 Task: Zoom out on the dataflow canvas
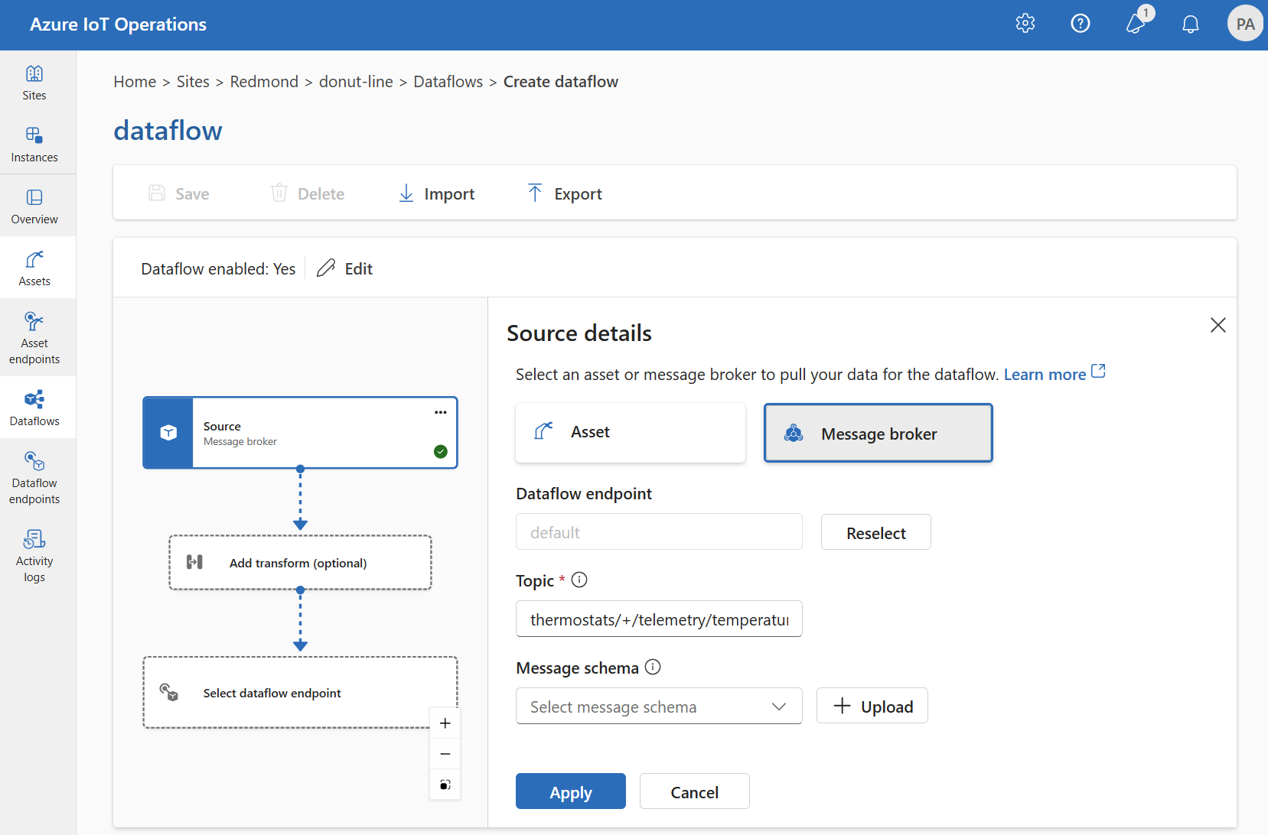pos(445,754)
